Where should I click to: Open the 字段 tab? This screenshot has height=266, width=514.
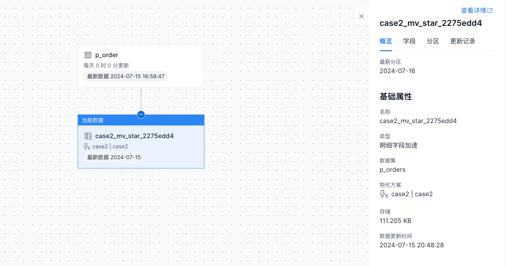click(409, 41)
